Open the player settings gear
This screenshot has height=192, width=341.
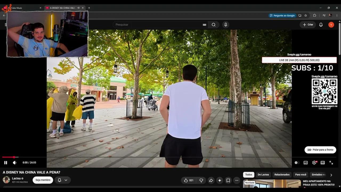click(x=314, y=163)
